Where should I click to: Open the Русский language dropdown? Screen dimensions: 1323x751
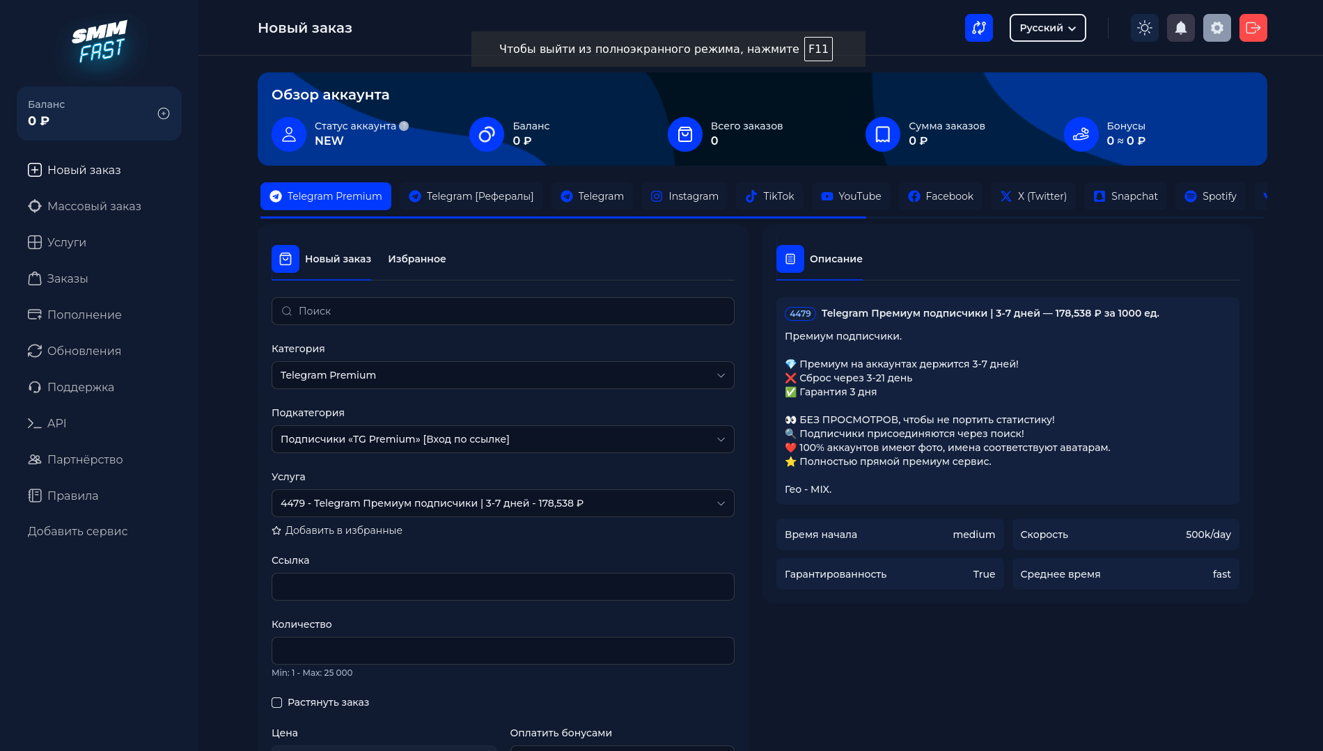(1047, 28)
